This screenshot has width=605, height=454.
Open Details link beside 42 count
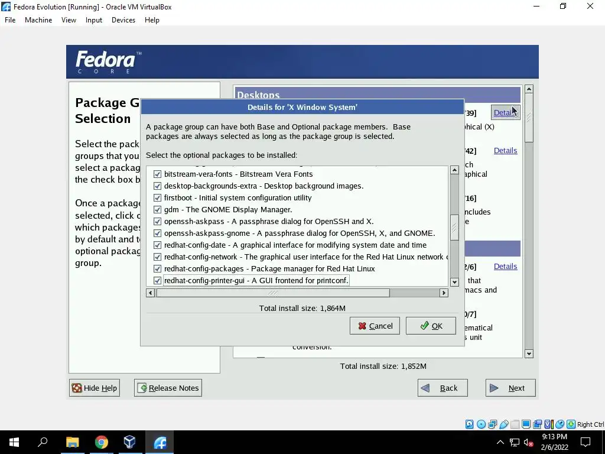point(506,151)
